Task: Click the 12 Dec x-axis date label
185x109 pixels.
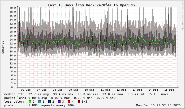Action: coord(121,90)
